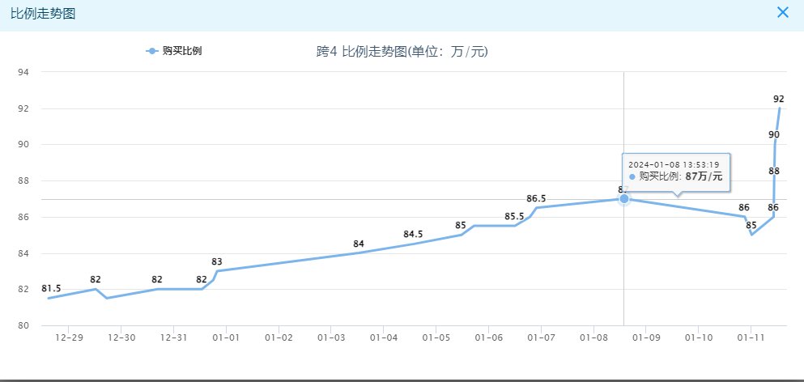Click the 85.5 data label
The height and width of the screenshot is (382, 804).
click(514, 216)
